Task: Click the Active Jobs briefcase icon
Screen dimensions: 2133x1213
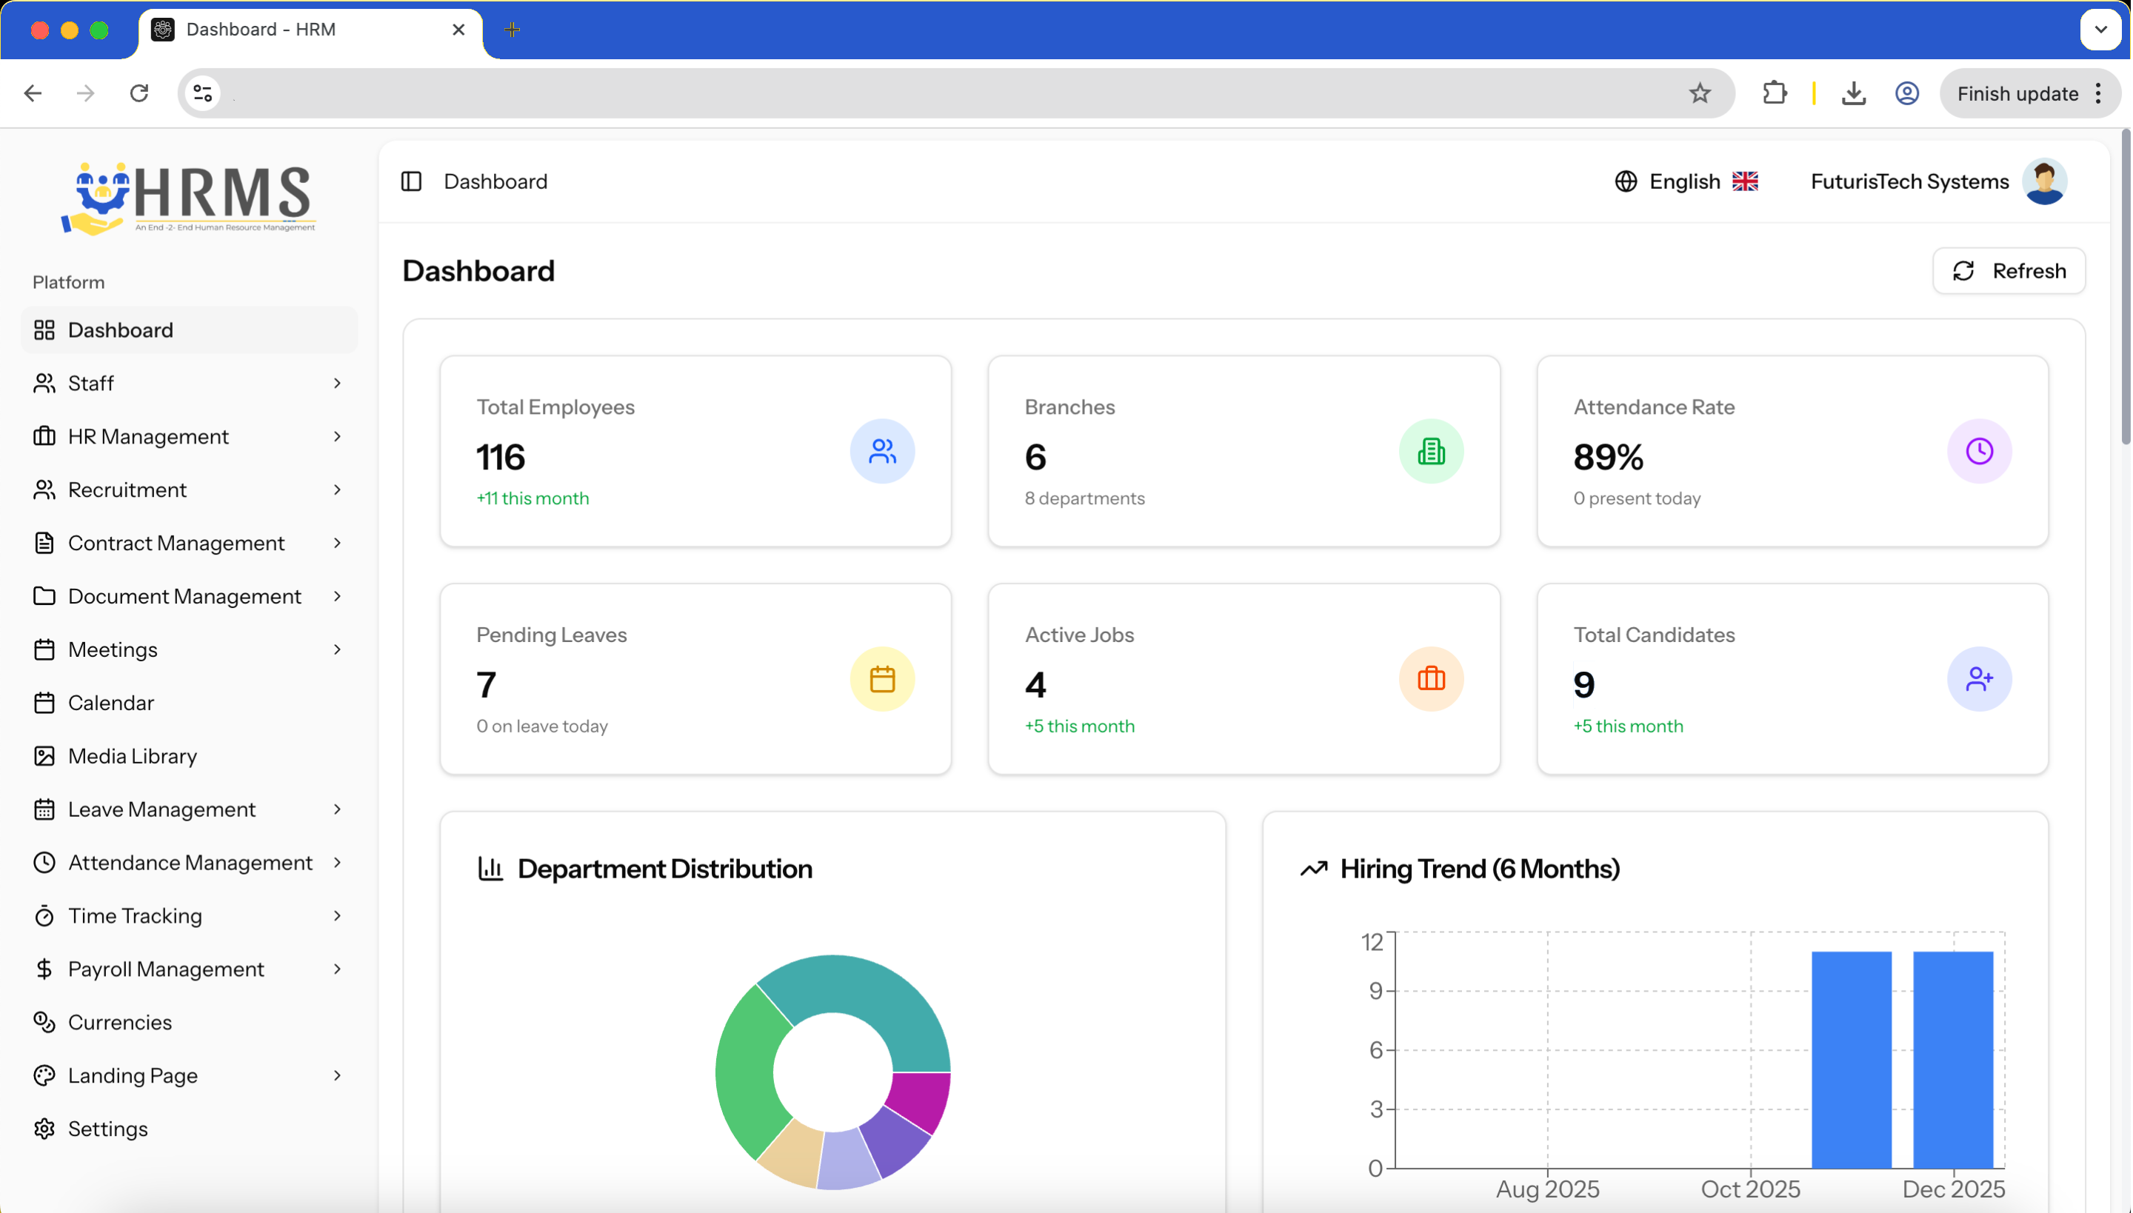Action: [1431, 679]
